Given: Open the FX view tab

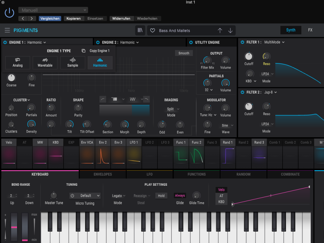Looking at the screenshot, I should tap(310, 30).
